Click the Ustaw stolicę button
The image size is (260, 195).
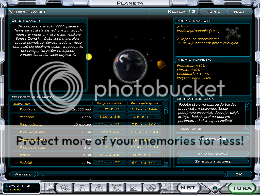pyautogui.click(x=213, y=147)
